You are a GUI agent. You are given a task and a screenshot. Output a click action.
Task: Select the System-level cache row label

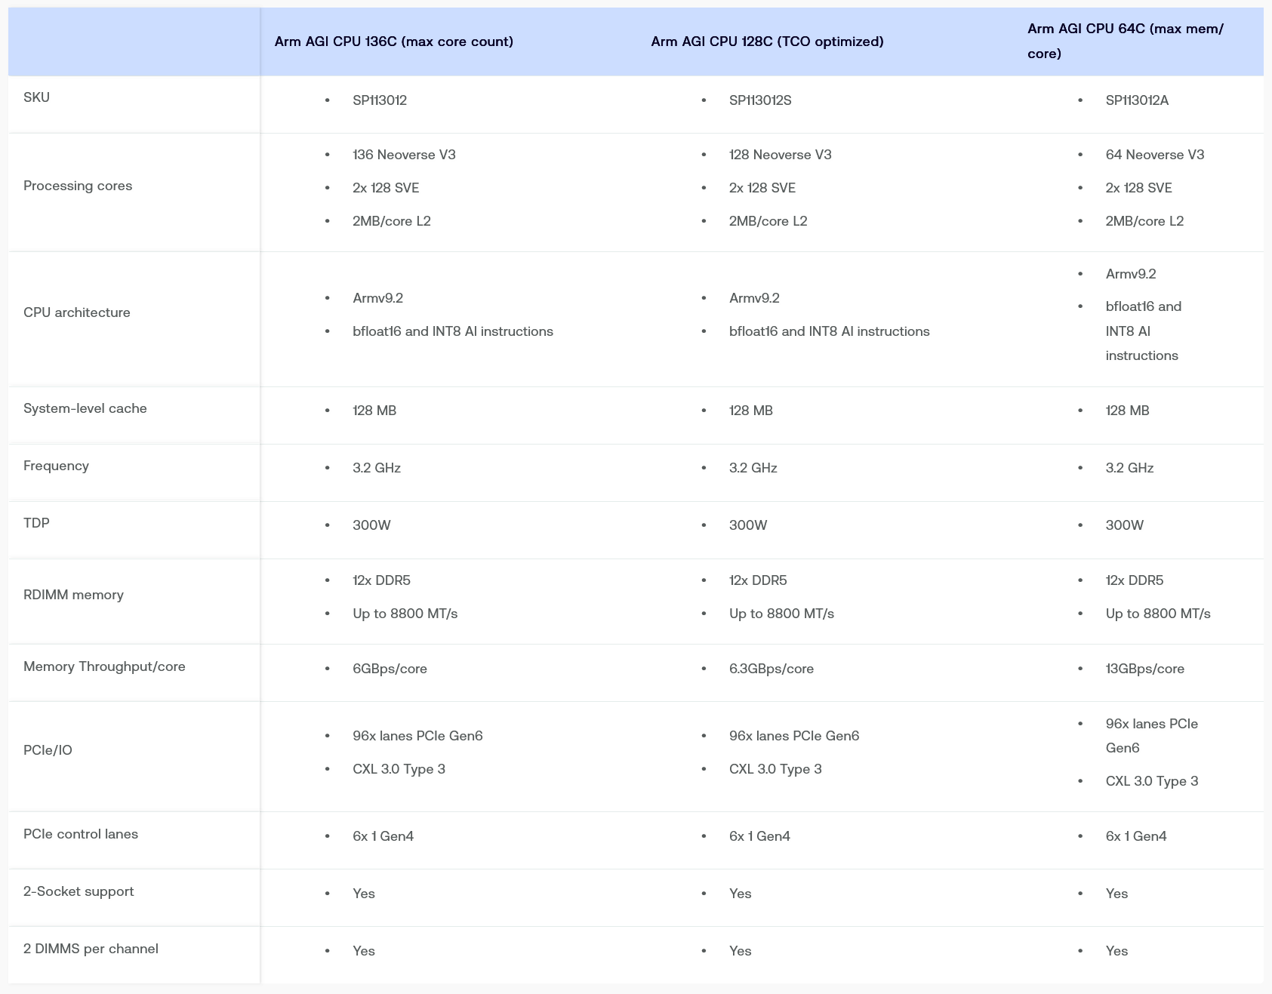click(85, 408)
